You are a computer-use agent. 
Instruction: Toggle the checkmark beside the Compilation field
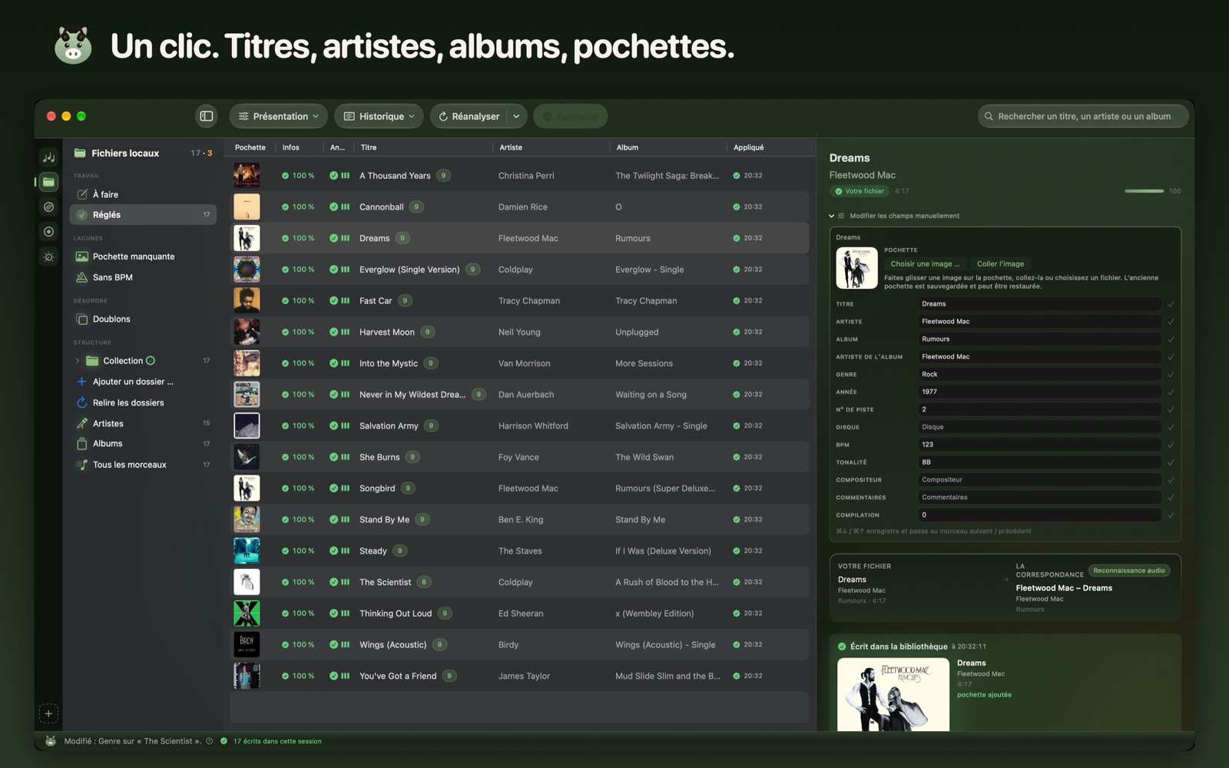click(1171, 515)
